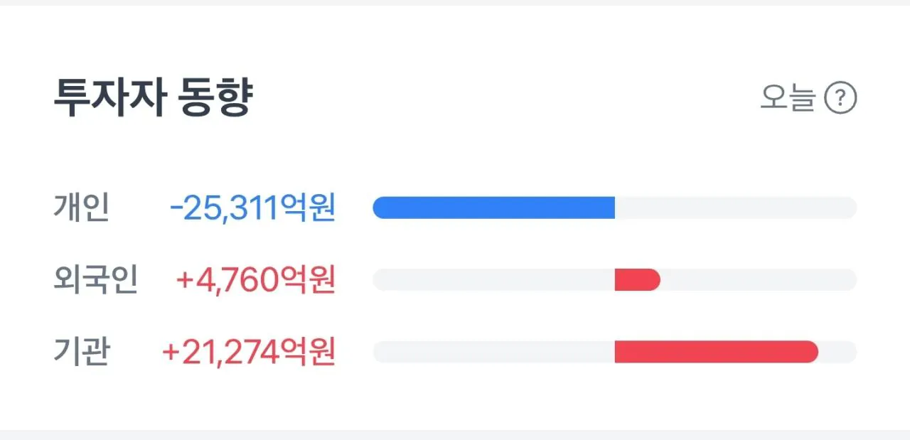Click the 억원 unit in 기관 row
This screenshot has height=440, width=910.
(308, 352)
